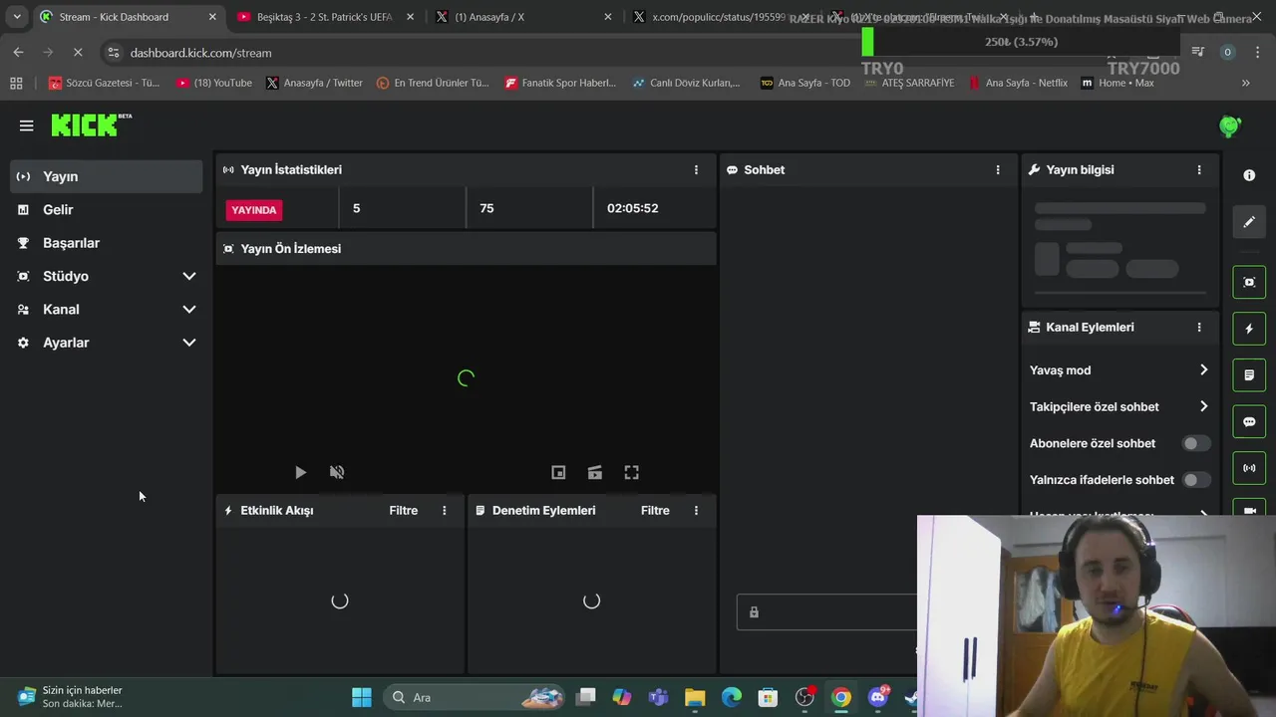The height and width of the screenshot is (717, 1276).
Task: Open Takipçilere özel sohbet arrow
Action: (x=1203, y=406)
